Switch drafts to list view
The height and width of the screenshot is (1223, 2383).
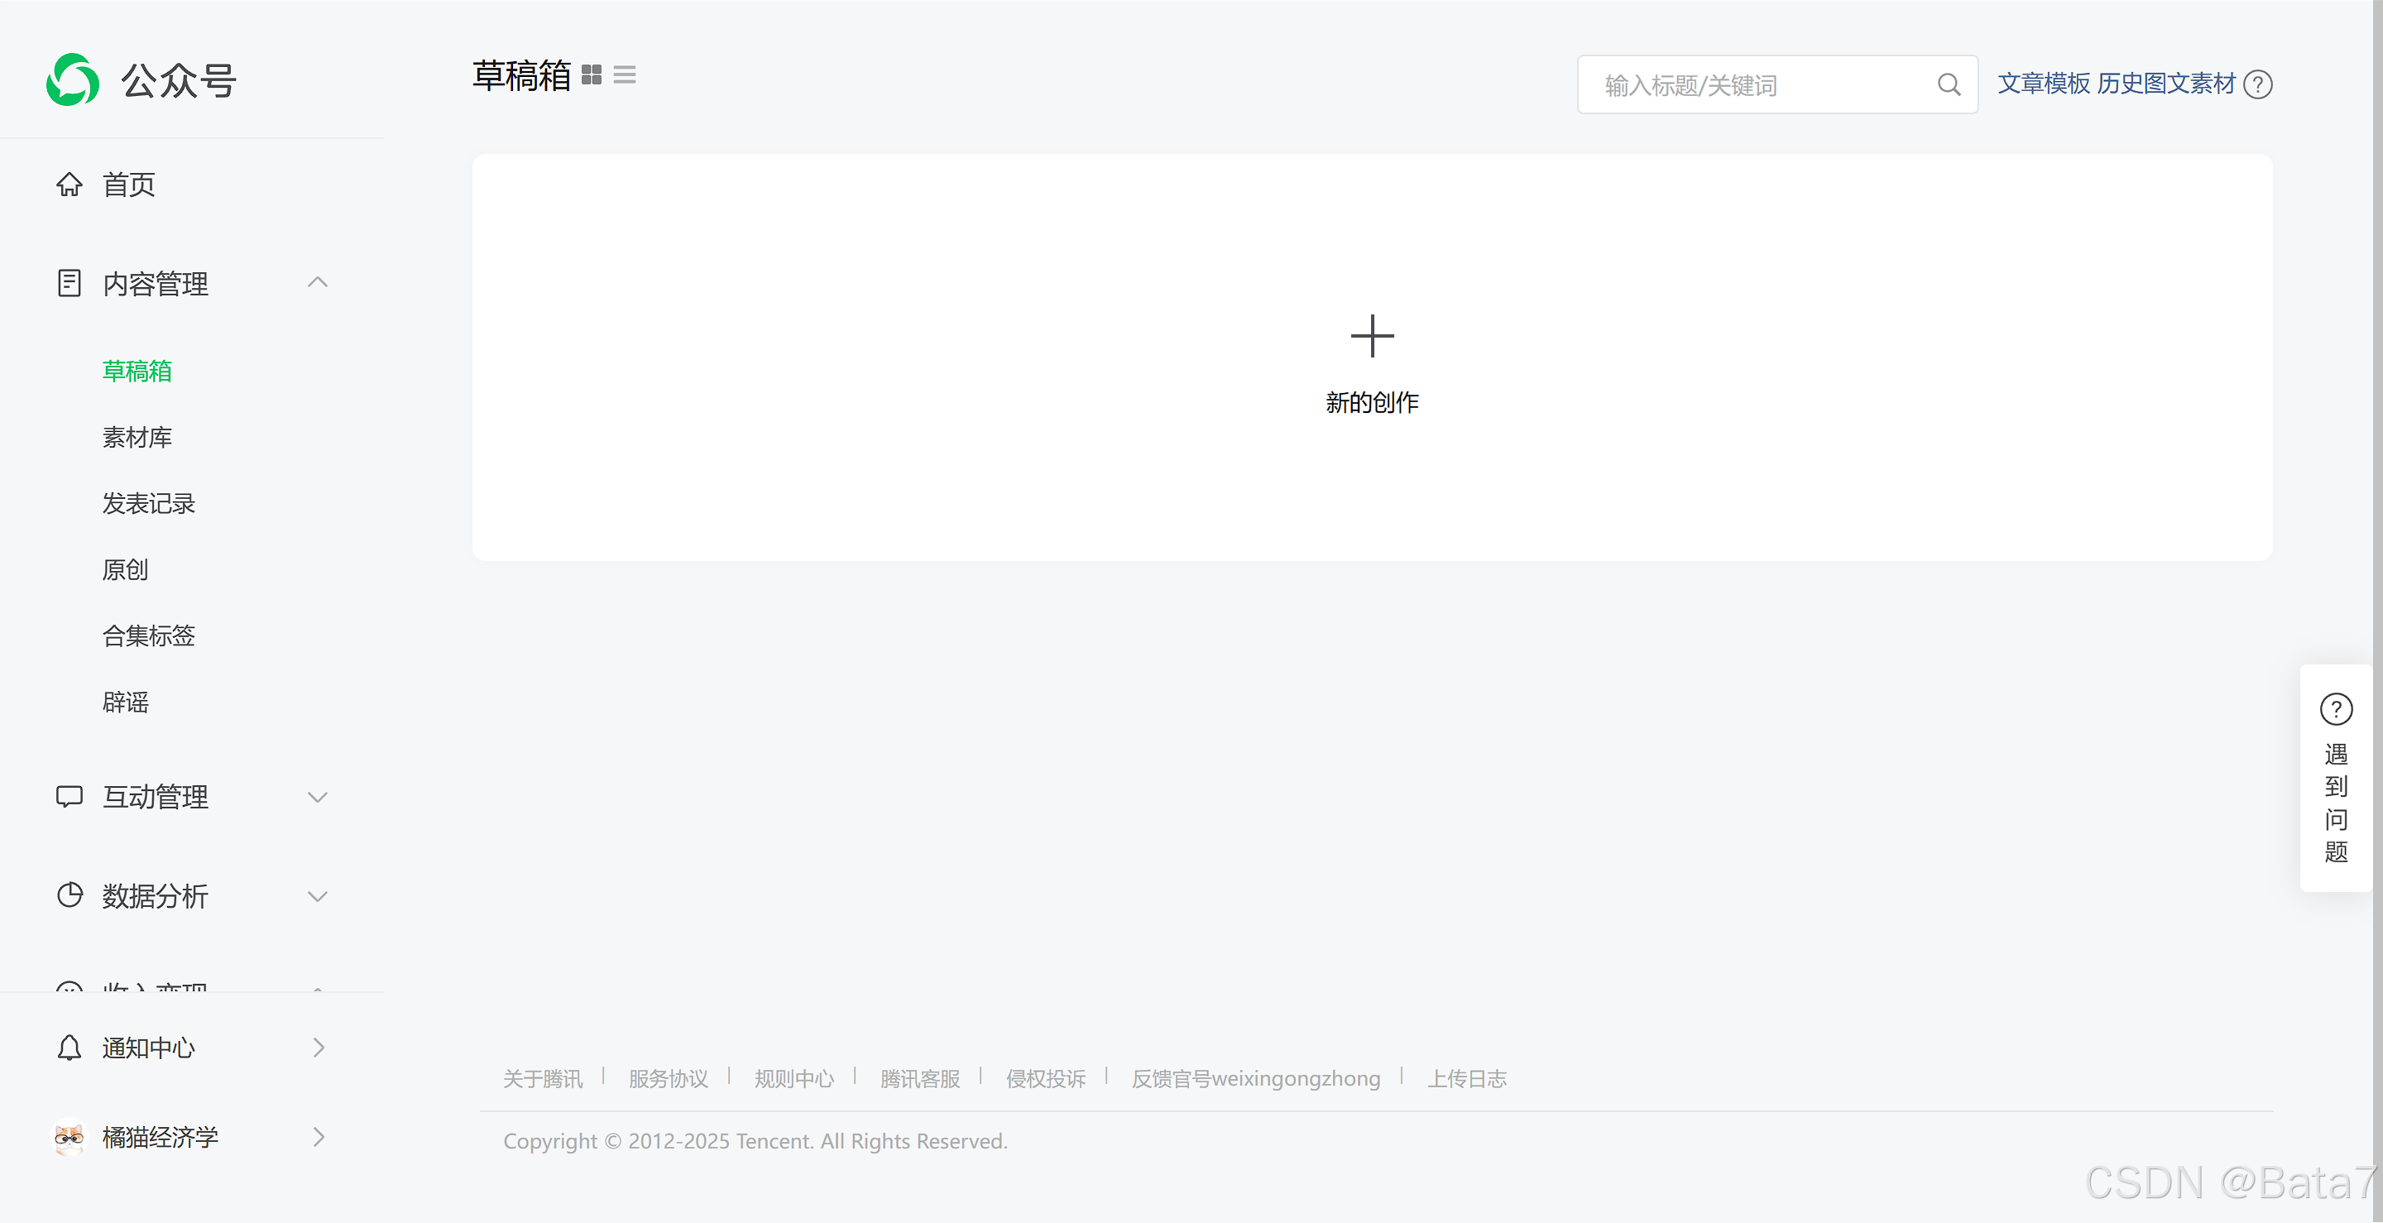tap(625, 75)
